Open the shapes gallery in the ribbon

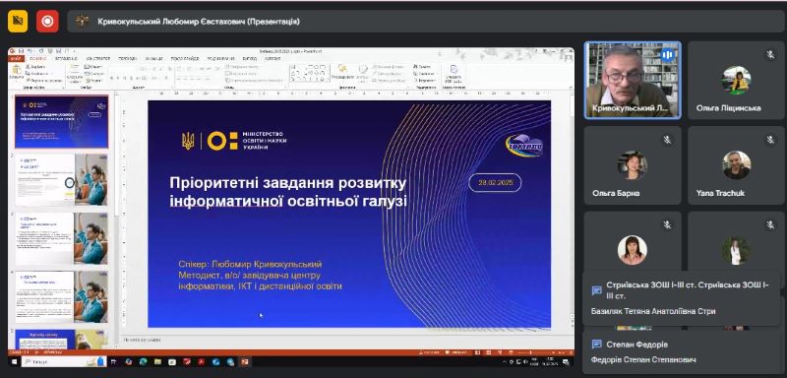click(x=310, y=73)
